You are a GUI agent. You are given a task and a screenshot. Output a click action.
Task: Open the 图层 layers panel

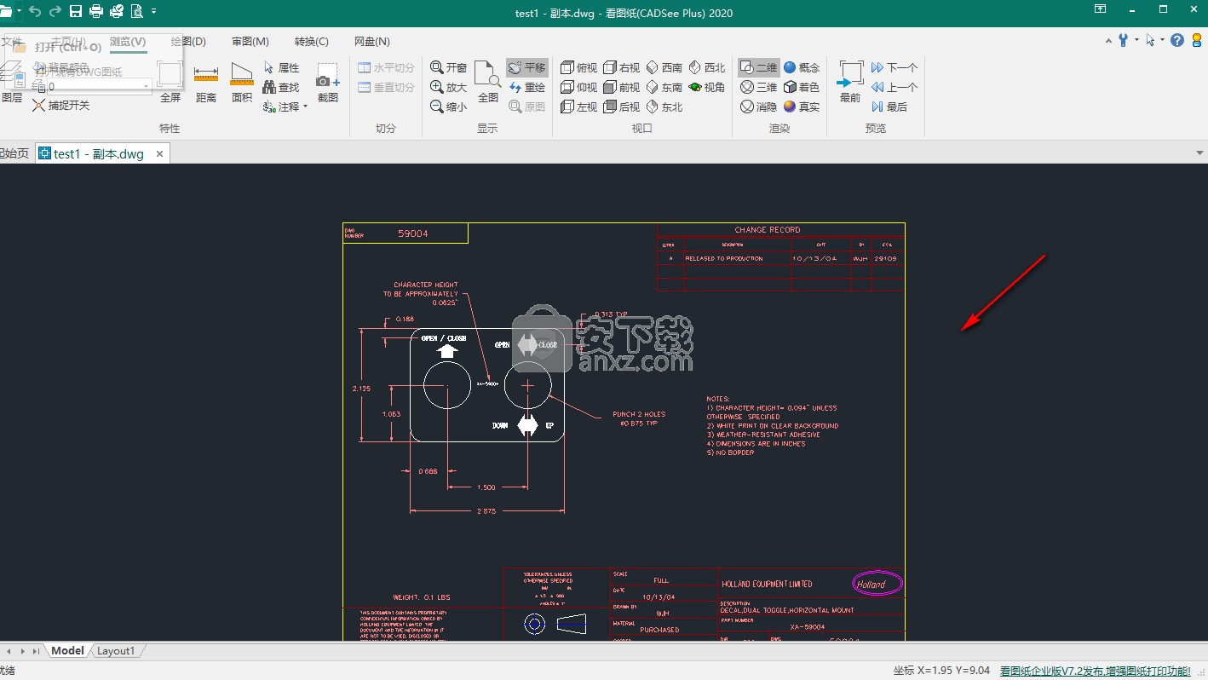[12, 83]
